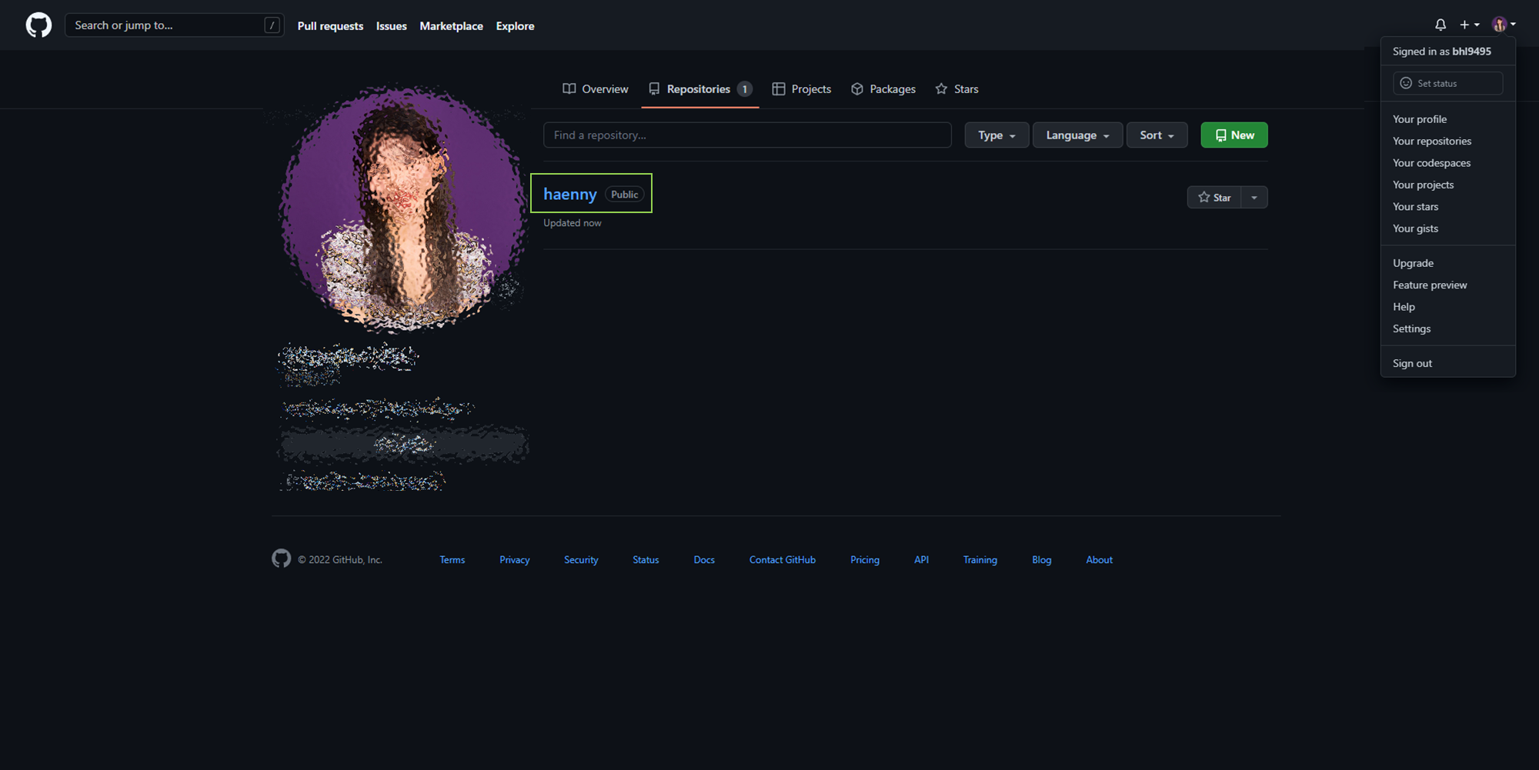Image resolution: width=1539 pixels, height=770 pixels.
Task: Select Your stars in user menu
Action: pyautogui.click(x=1415, y=207)
